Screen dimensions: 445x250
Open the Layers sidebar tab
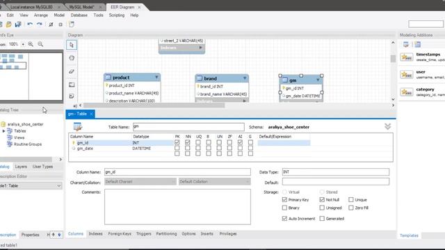[21, 167]
